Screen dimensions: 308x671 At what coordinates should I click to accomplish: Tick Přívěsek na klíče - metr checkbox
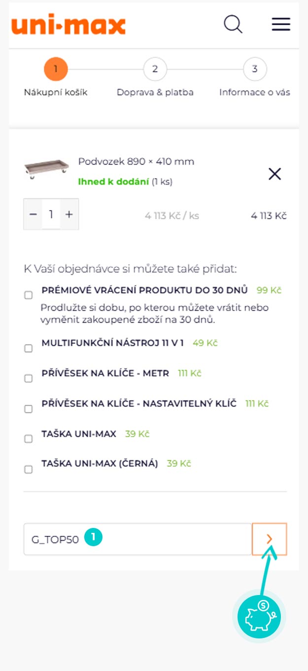coord(29,378)
